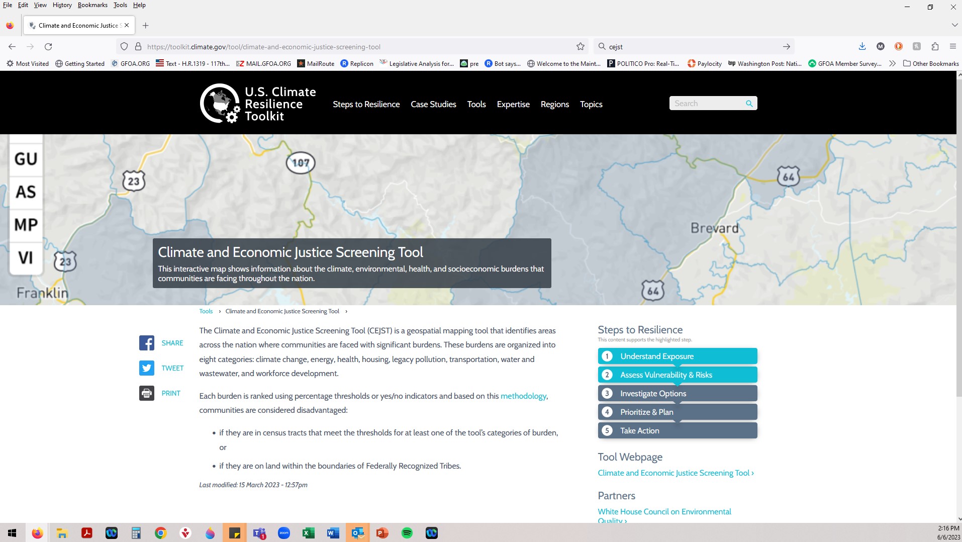Expand the List all tabs arrow
Image resolution: width=962 pixels, height=542 pixels.
tap(955, 25)
